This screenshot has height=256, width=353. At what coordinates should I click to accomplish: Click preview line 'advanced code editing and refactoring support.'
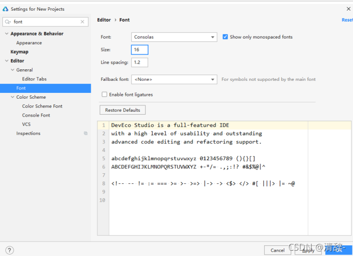[186, 142]
